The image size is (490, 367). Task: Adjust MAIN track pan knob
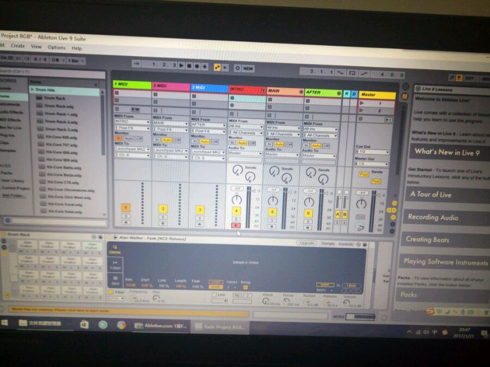pyautogui.click(x=273, y=201)
